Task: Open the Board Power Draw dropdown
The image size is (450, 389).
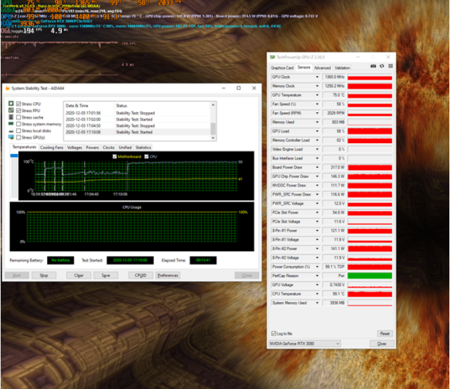Action: pyautogui.click(x=317, y=167)
